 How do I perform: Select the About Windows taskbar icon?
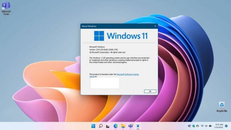138,126
